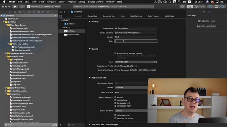Toggle the project and targets list sidebar icon
The height and width of the screenshot is (127, 227).
click(61, 16)
